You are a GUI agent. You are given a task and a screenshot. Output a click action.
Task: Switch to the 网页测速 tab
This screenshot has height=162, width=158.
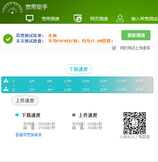[99, 19]
